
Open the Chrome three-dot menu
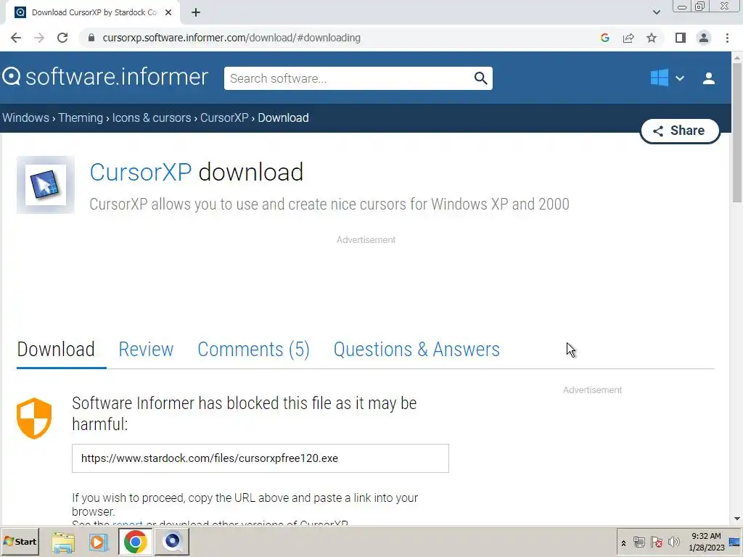pyautogui.click(x=727, y=38)
